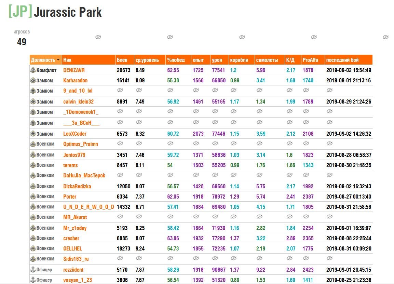
Task: Open GELLHEL player link
Action: (x=73, y=248)
